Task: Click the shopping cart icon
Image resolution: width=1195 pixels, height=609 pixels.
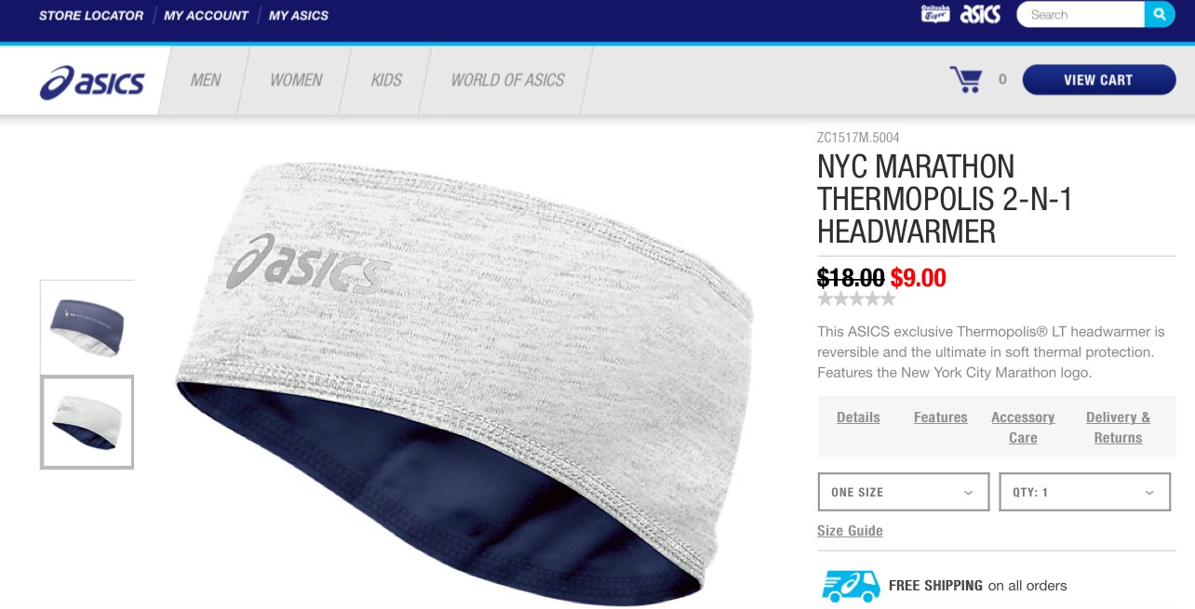Action: [966, 79]
